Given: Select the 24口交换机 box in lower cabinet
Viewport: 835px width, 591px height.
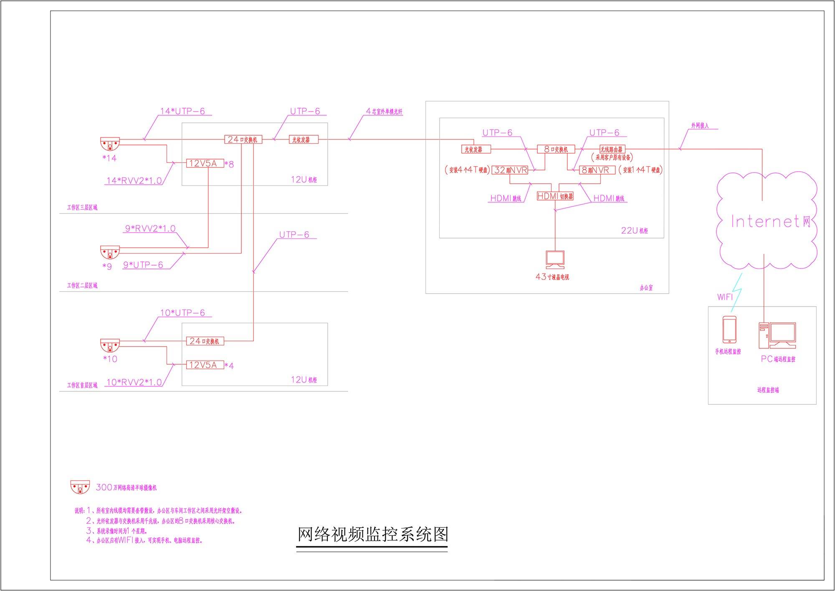Looking at the screenshot, I should pos(205,341).
